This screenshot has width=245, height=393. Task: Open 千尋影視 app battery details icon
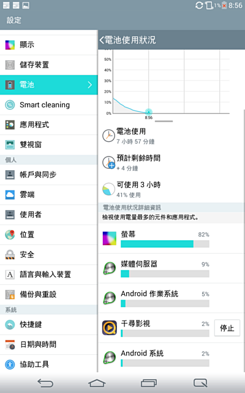pos(110,327)
